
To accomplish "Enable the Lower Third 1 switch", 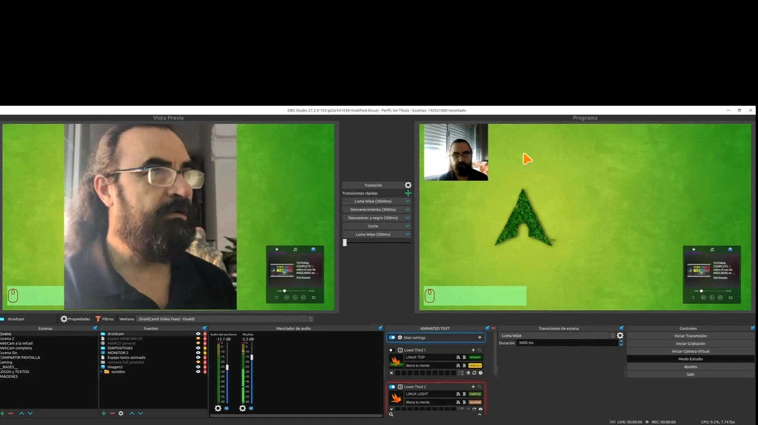I will tap(391, 350).
